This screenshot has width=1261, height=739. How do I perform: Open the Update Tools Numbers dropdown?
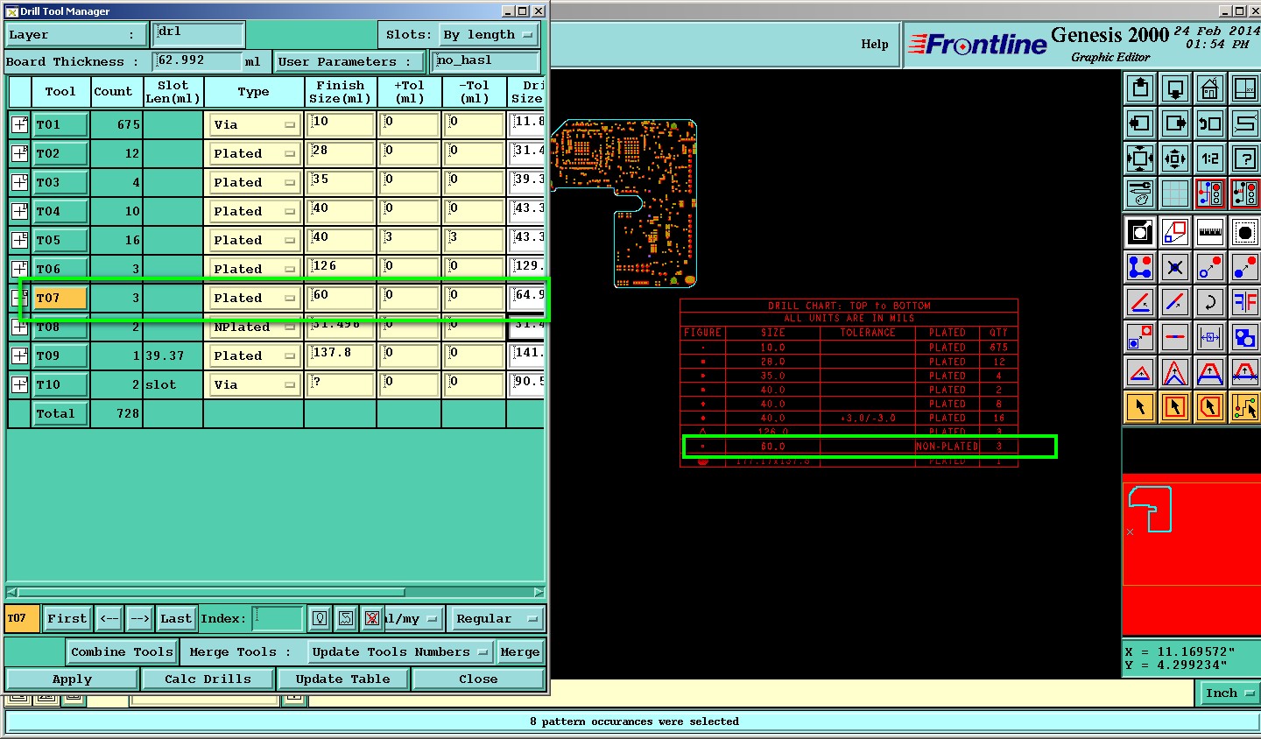(400, 652)
